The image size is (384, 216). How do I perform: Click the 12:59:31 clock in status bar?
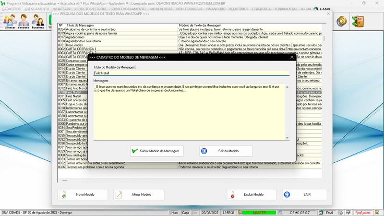point(228,213)
